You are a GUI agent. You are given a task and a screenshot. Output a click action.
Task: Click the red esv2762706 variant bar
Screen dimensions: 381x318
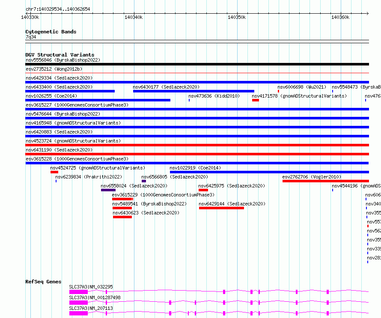(x=326, y=181)
